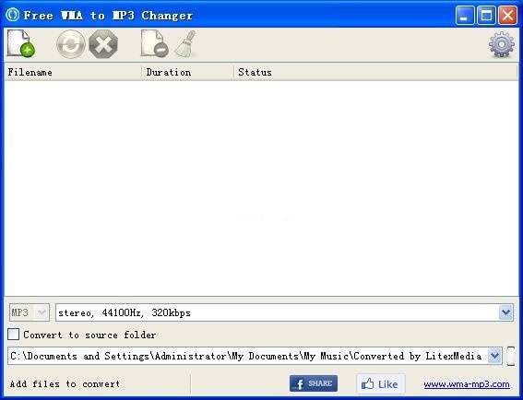Expand the output folder path dropdown
Image resolution: width=523 pixels, height=400 pixels.
[x=494, y=356]
